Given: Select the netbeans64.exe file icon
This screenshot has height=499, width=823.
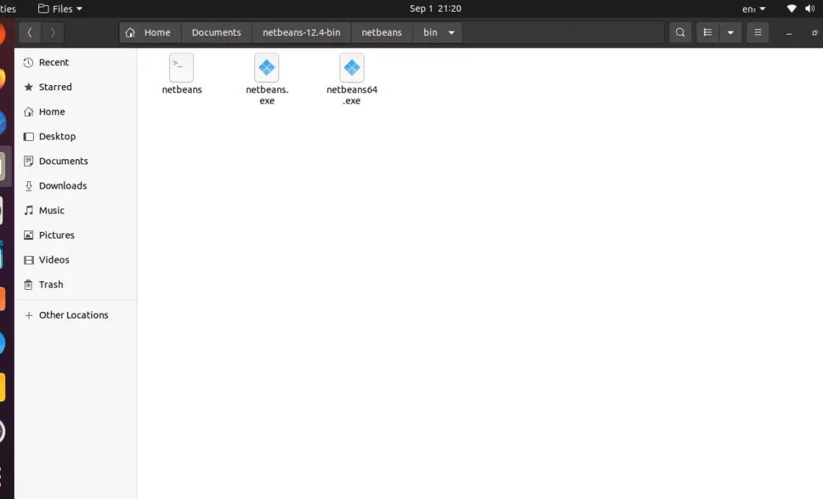Looking at the screenshot, I should point(352,68).
